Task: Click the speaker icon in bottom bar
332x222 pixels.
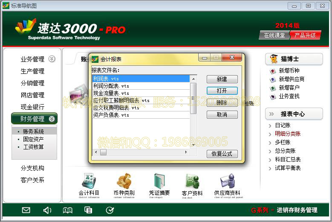Action: pos(47,210)
